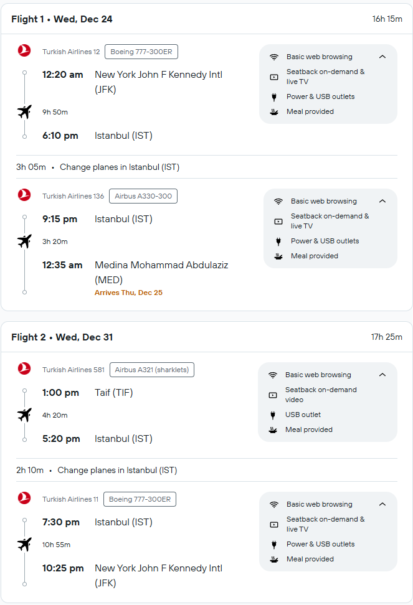Viewport: 413px width, 605px height.
Task: Click Turkish Airlines logo for flight 581
Action: point(24,368)
